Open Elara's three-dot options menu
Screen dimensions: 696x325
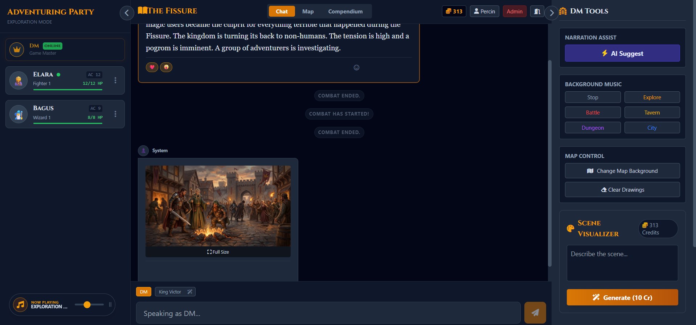[115, 80]
